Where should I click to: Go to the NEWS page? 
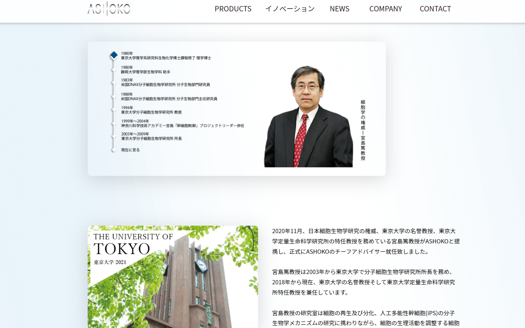339,9
